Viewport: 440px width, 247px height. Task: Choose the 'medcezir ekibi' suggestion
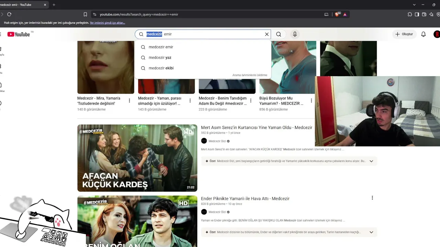[x=203, y=68]
